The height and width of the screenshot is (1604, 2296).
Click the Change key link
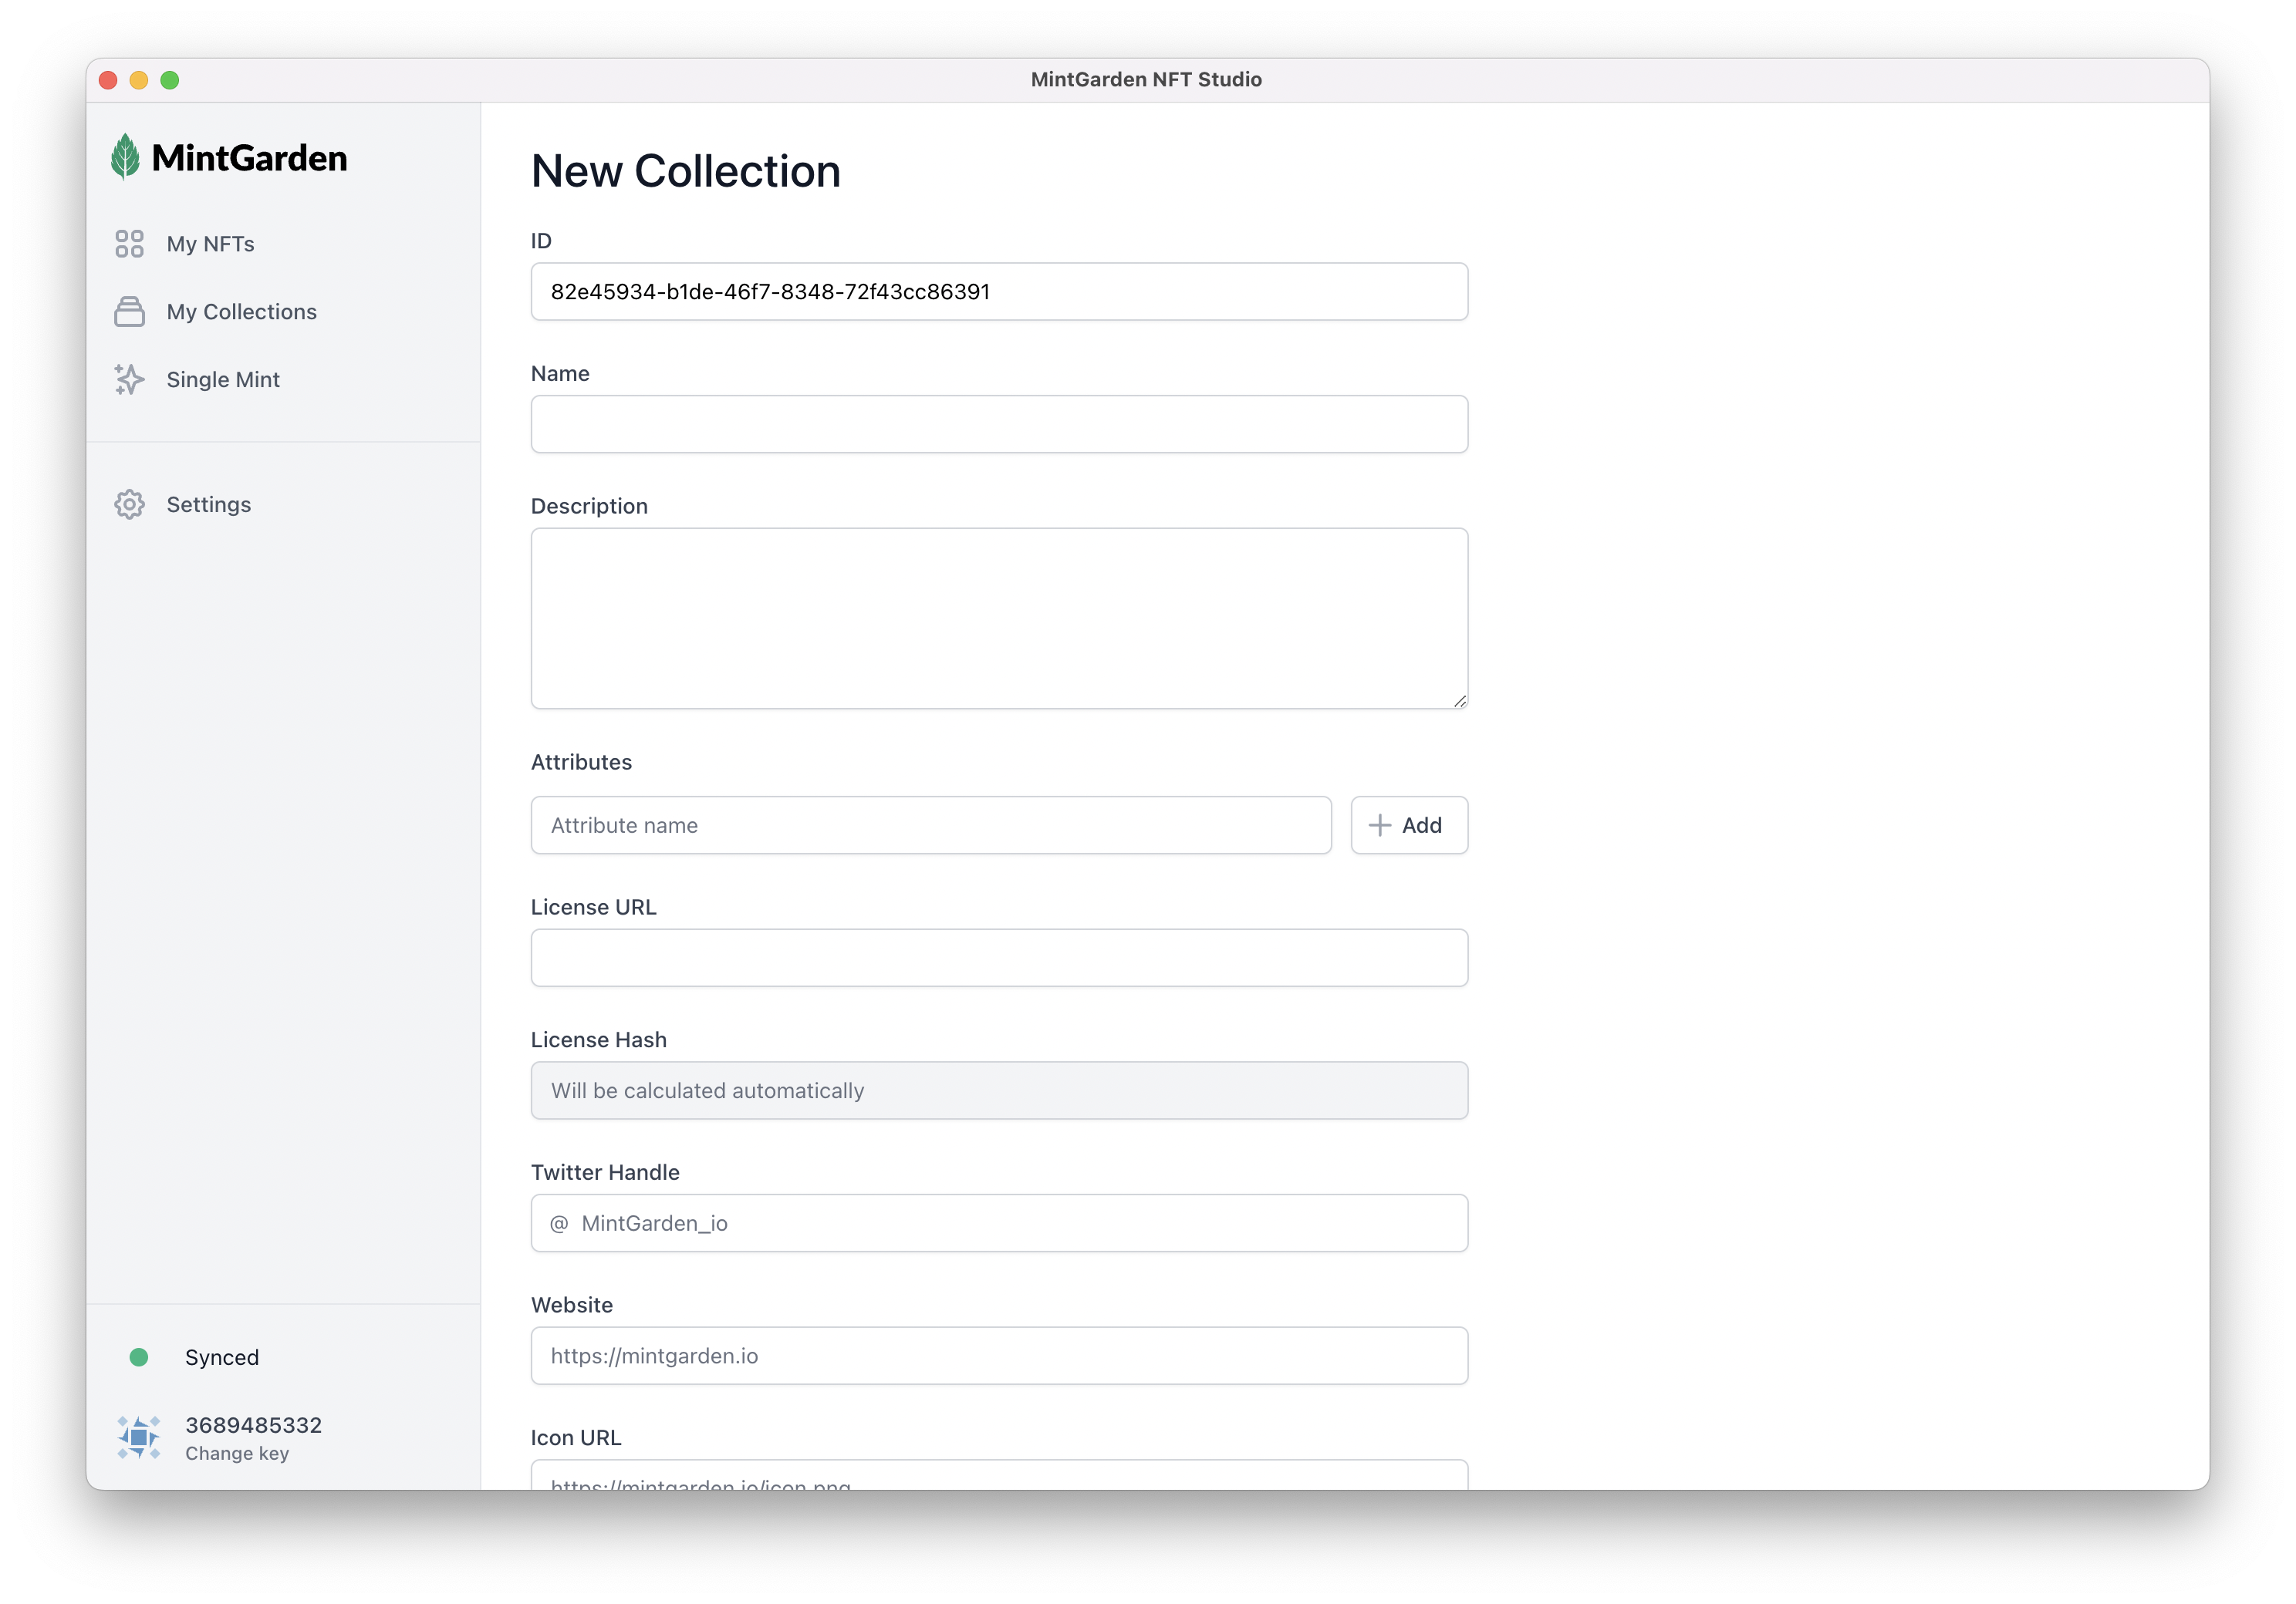point(236,1454)
